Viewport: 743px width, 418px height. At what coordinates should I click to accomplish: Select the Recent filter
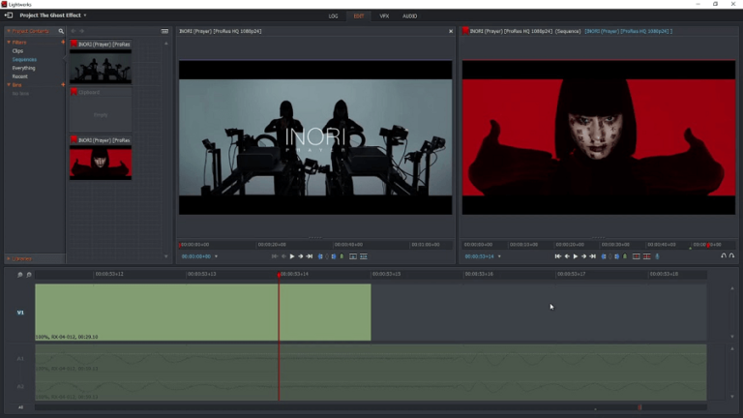tap(19, 76)
